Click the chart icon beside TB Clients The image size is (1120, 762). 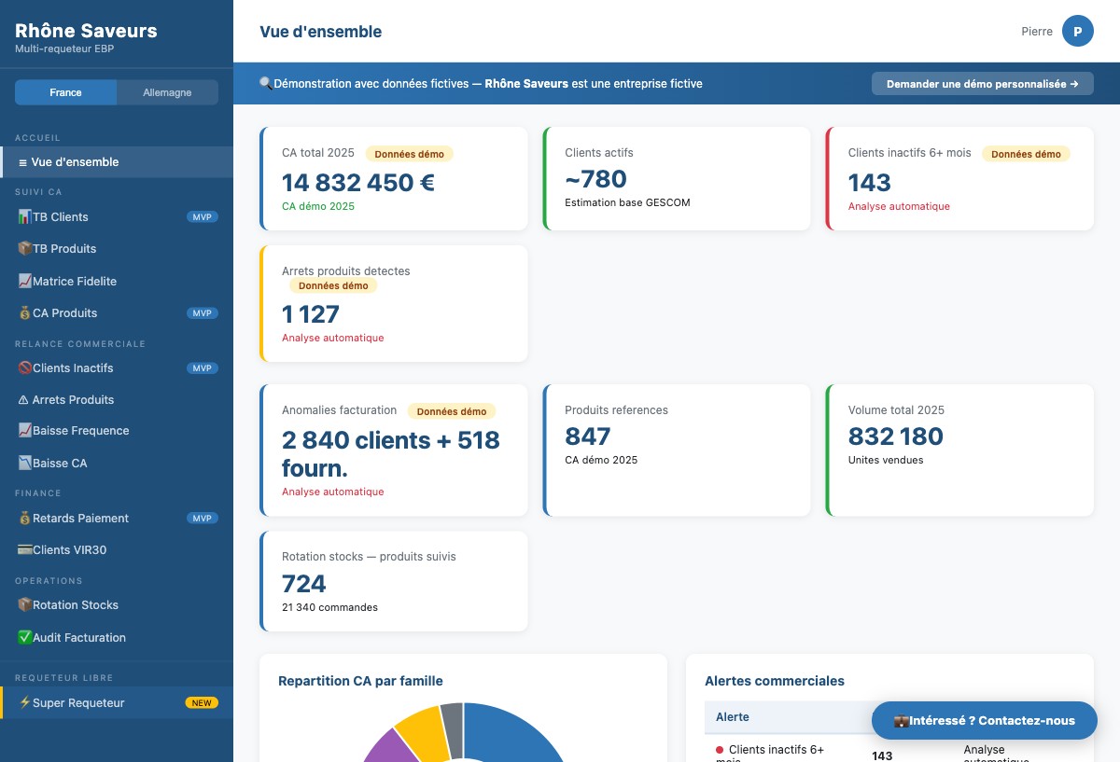pos(25,216)
